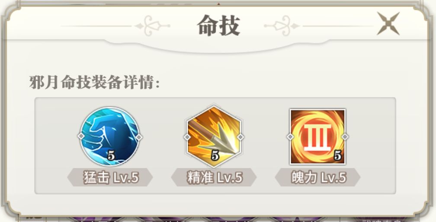Close the 命技 dialog with the X

click(x=388, y=24)
